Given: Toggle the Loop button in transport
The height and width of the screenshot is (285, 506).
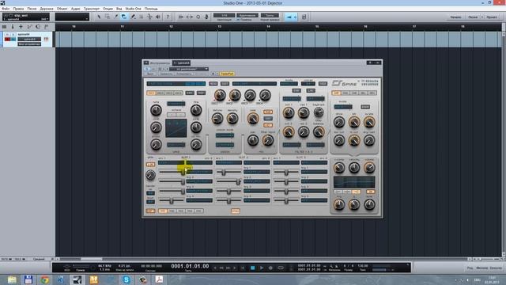Looking at the screenshot, I should pos(281,268).
